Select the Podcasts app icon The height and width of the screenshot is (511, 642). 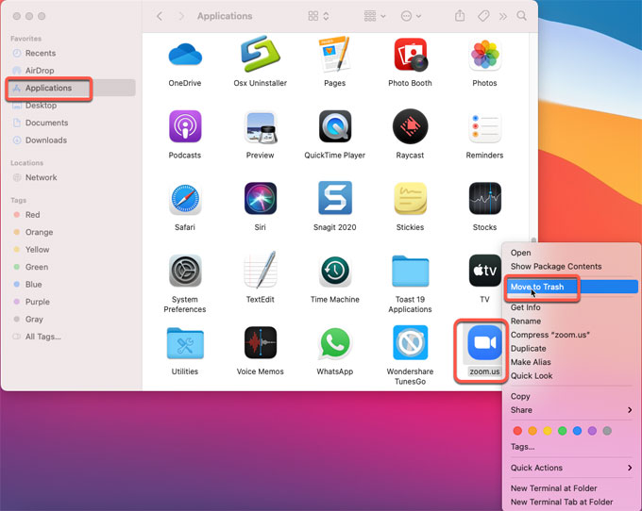pos(185,126)
